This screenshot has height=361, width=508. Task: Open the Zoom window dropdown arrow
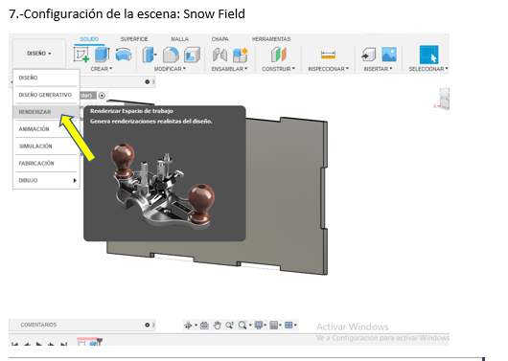250,326
